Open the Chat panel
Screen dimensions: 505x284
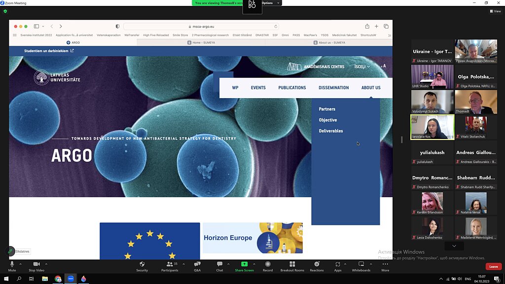219,266
